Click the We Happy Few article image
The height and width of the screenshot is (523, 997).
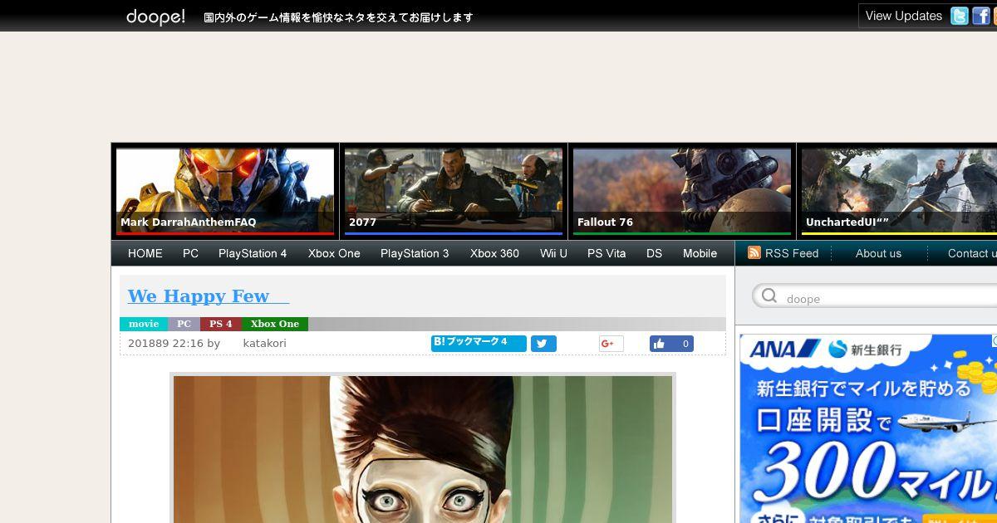pos(423,448)
